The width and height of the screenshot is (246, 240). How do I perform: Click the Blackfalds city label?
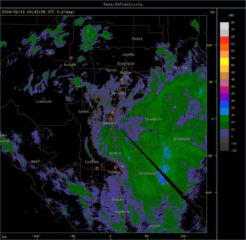126,64
